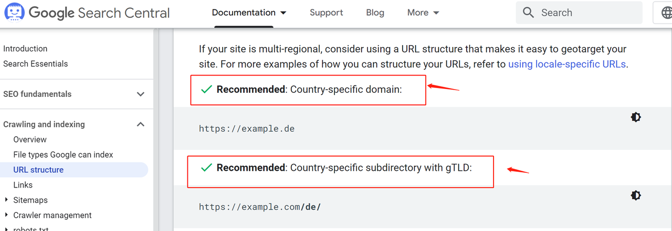Click the magnifying glass search icon
Image resolution: width=672 pixels, height=231 pixels.
529,13
